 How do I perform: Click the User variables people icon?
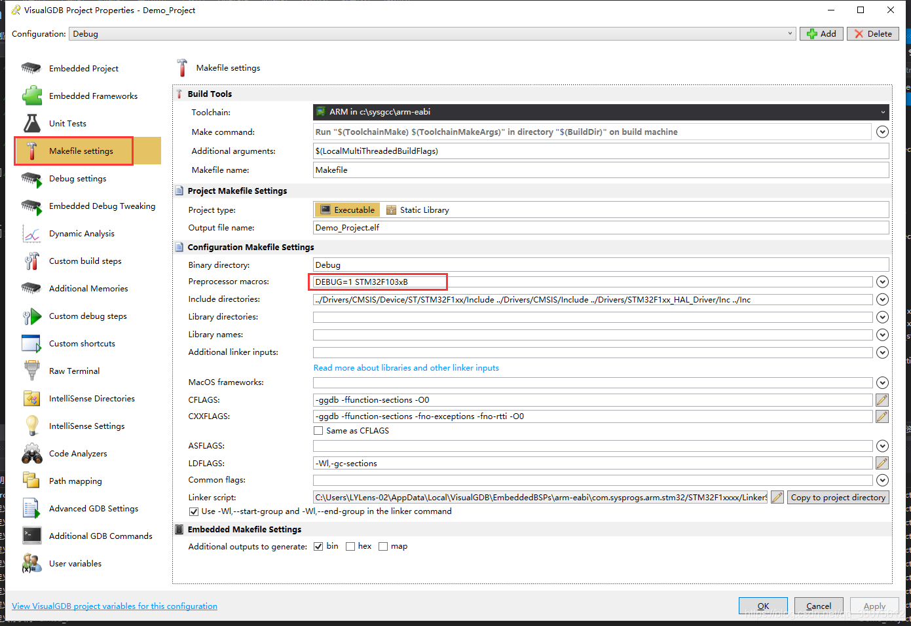(x=31, y=563)
